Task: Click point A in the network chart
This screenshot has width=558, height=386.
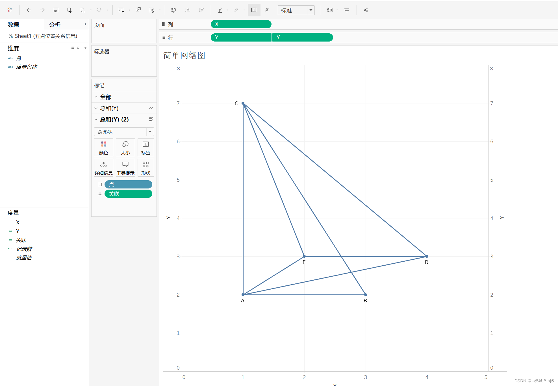Action: pos(243,295)
